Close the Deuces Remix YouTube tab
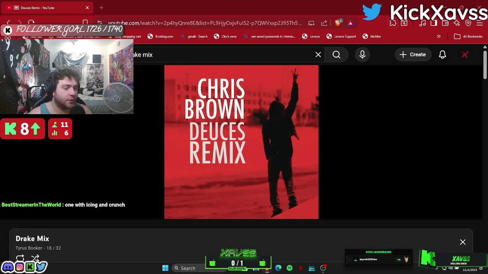488x274 pixels. [x=87, y=8]
